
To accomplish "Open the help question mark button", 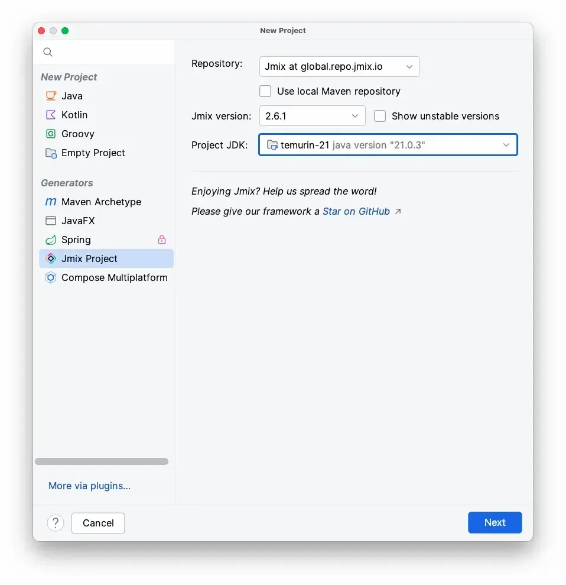I will [56, 523].
